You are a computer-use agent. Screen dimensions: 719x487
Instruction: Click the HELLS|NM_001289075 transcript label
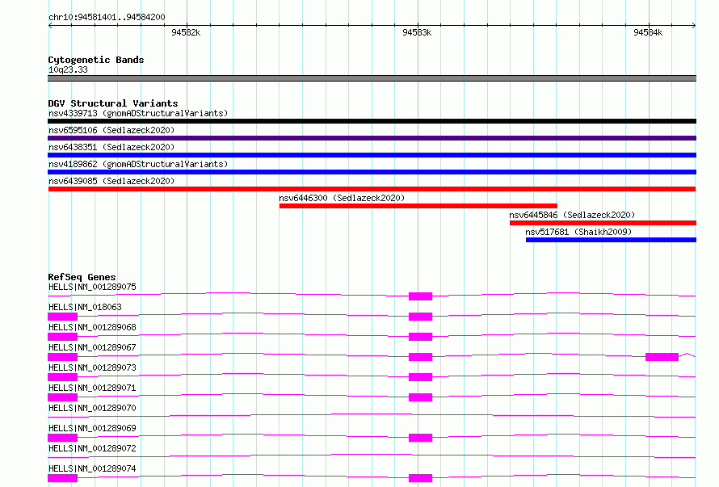[92, 287]
